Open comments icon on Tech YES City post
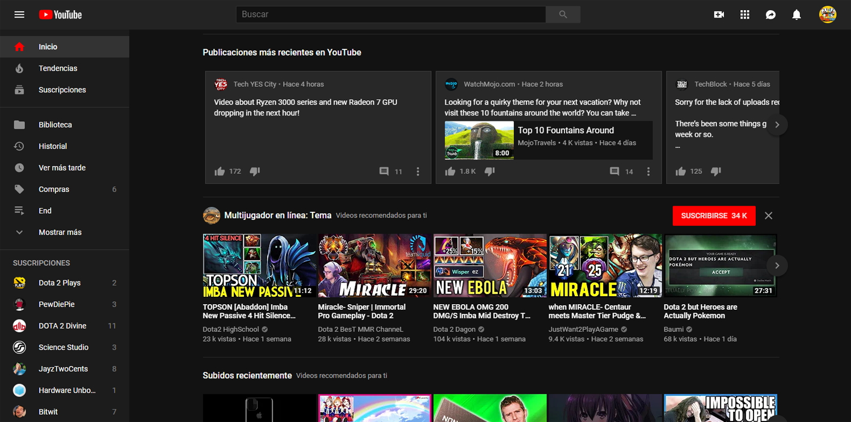This screenshot has width=851, height=422. point(384,171)
